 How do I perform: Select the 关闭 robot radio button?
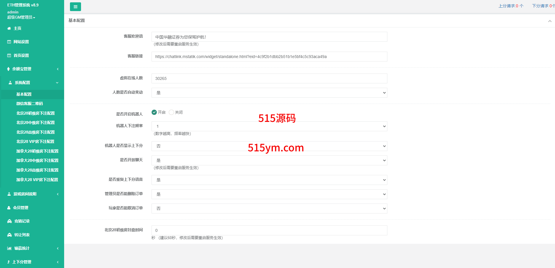click(171, 112)
